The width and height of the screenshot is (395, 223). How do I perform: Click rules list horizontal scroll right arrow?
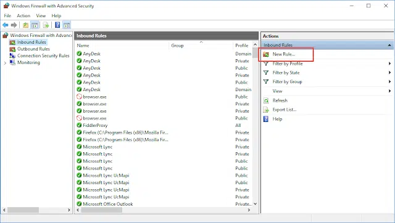click(249, 210)
